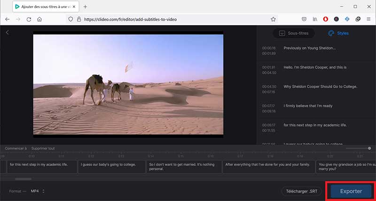
Task: Select timeline clip 'You give my grandson a job'
Action: click(346, 167)
